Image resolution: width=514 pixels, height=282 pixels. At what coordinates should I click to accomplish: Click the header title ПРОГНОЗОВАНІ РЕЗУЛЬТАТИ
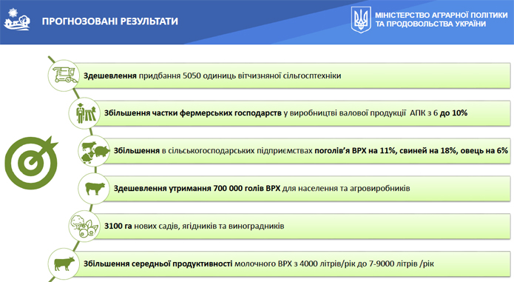(x=109, y=21)
